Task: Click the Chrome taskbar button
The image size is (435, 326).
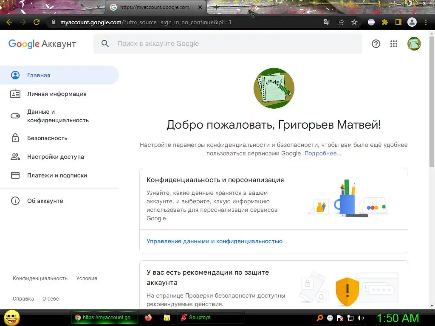Action: [105, 318]
